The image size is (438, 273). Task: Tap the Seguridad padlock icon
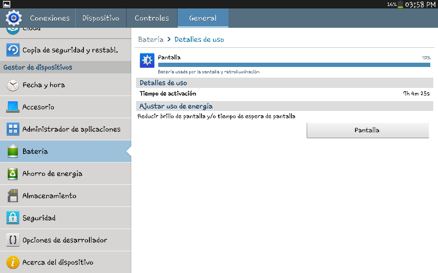13,218
